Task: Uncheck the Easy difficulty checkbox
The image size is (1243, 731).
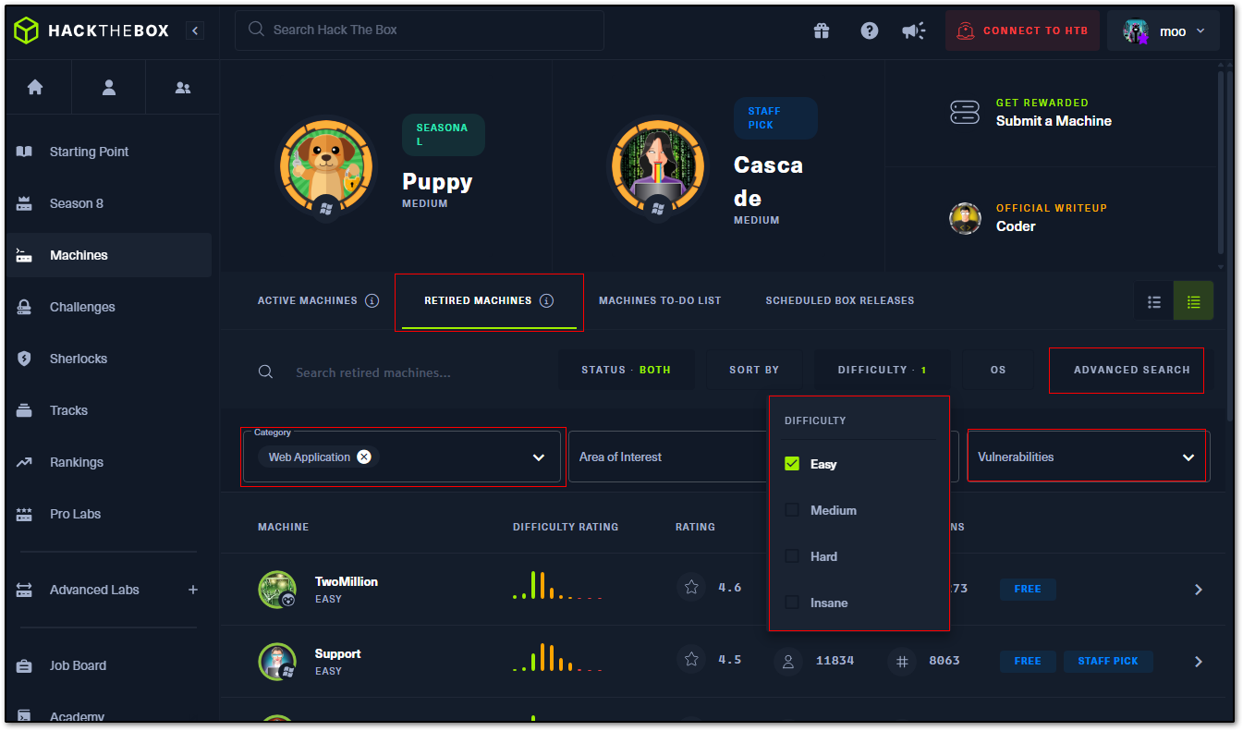Action: click(792, 464)
